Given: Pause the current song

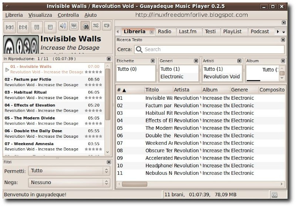Looking at the screenshot, I should (37, 27).
